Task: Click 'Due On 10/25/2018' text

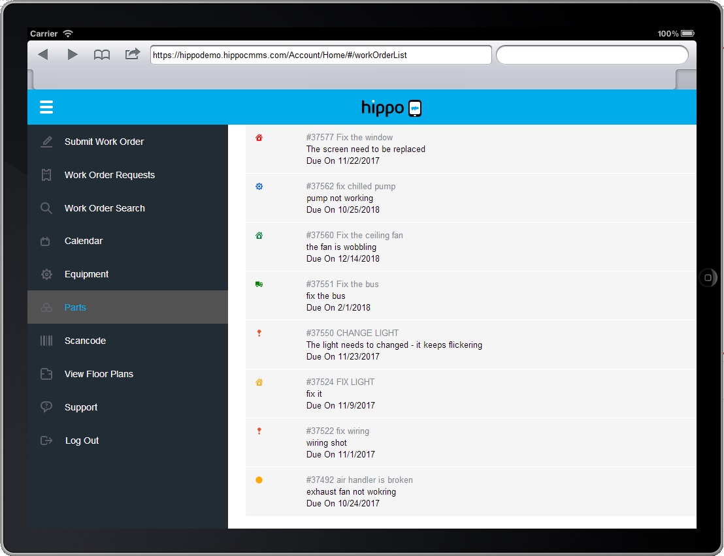Action: [x=343, y=209]
